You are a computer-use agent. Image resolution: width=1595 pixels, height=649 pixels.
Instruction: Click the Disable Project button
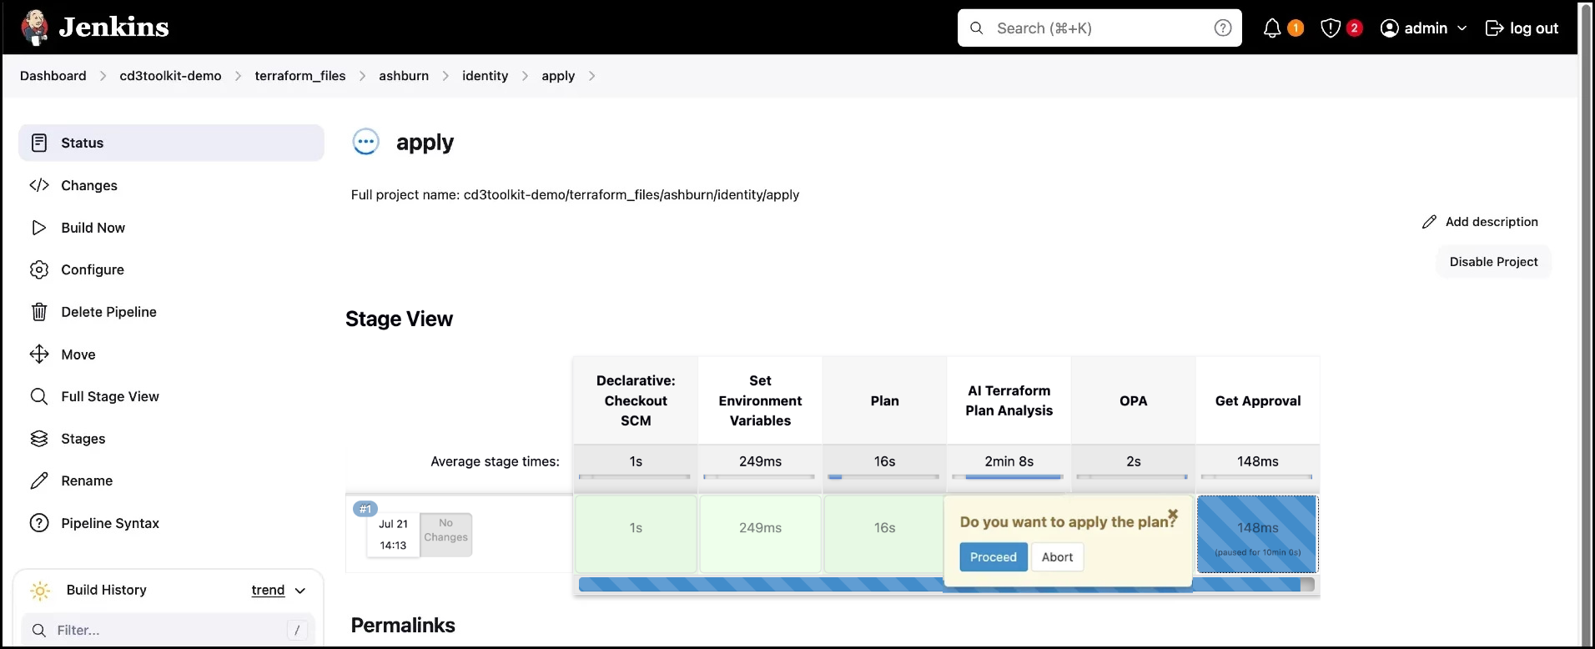pyautogui.click(x=1493, y=262)
